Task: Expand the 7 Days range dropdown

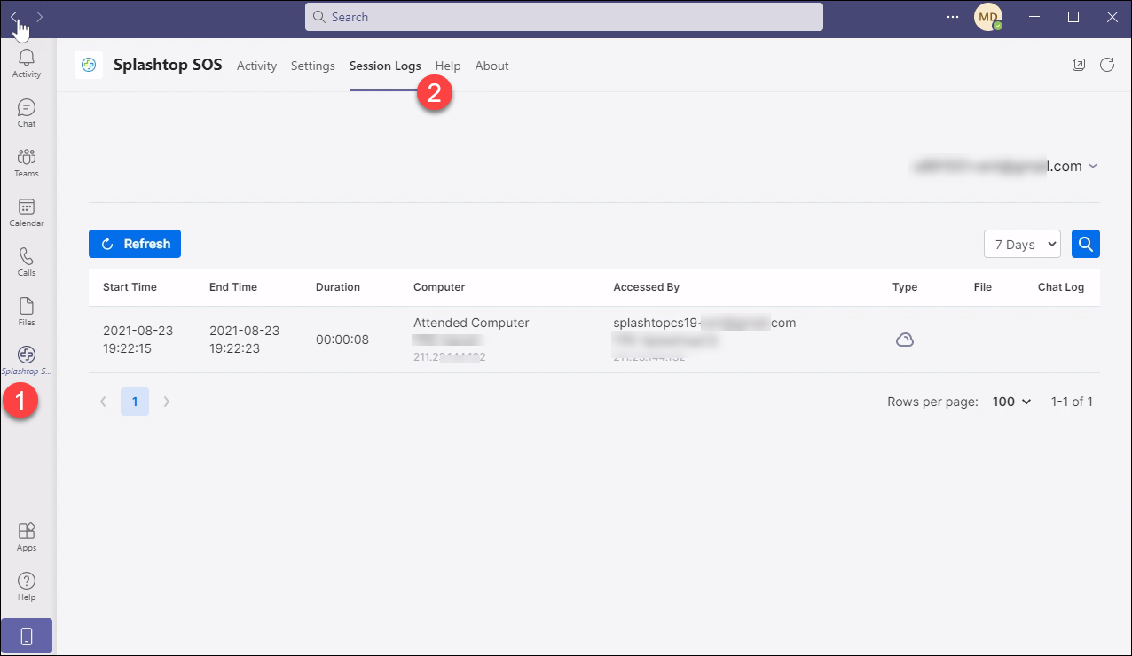Action: click(x=1022, y=244)
